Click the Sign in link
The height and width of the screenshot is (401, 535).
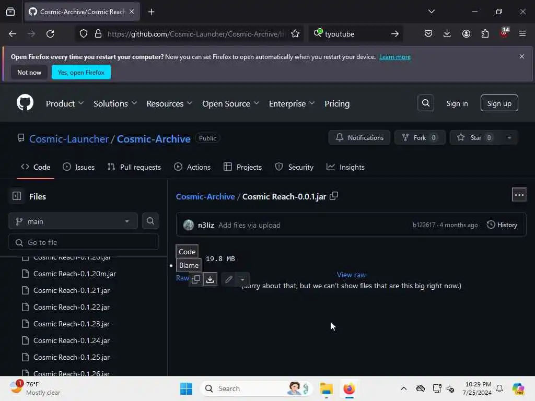point(457,103)
